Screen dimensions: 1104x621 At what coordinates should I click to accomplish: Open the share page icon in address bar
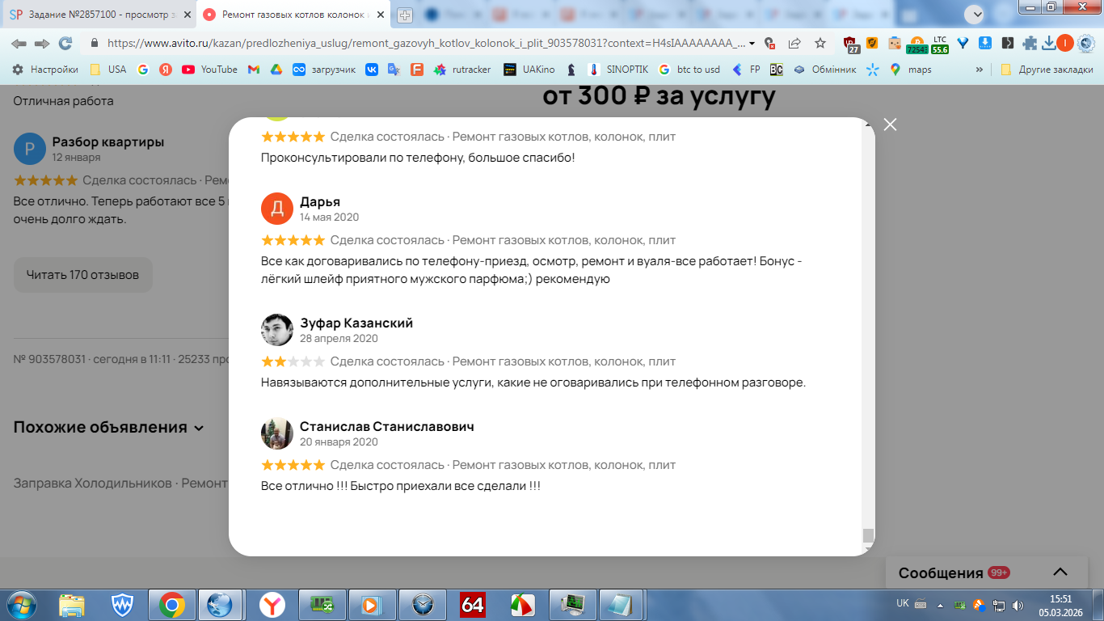794,43
